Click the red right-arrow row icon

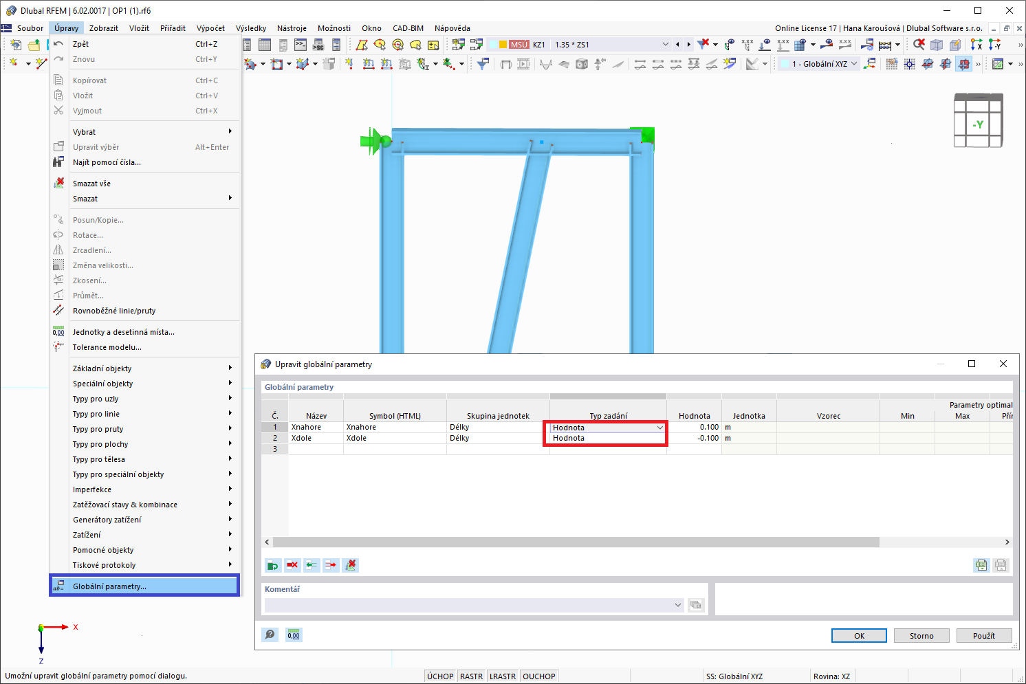pos(331,565)
